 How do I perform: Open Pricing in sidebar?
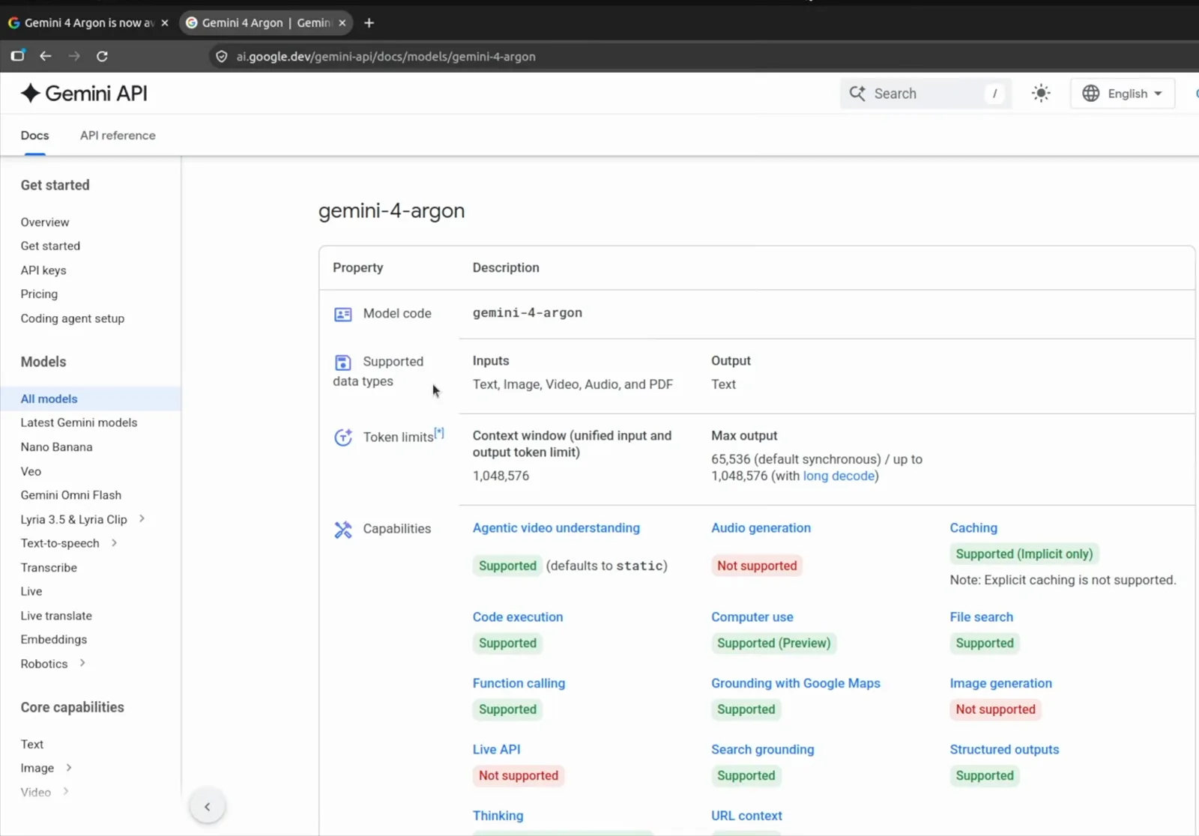pos(39,294)
